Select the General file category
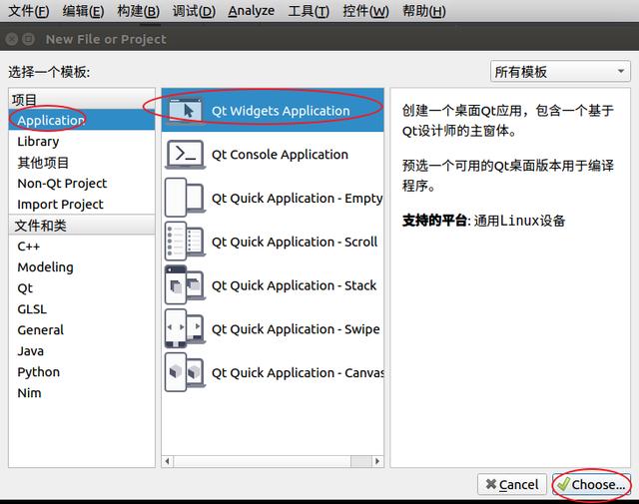This screenshot has width=639, height=504. pos(82,330)
